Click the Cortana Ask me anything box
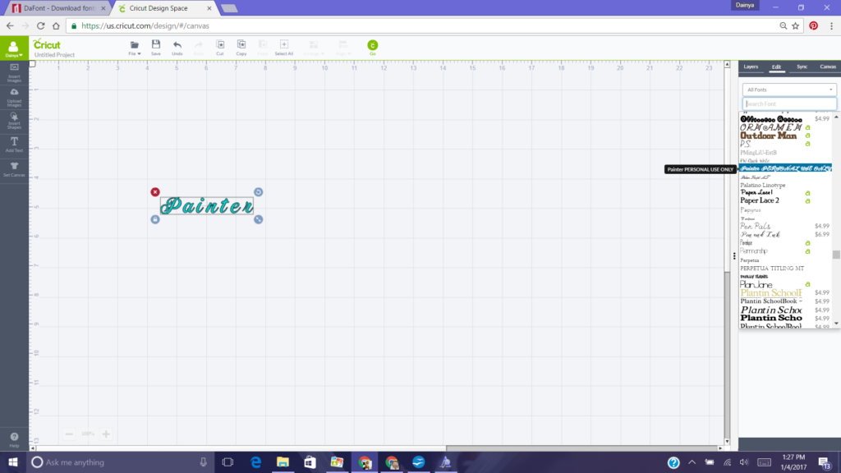 tap(120, 462)
